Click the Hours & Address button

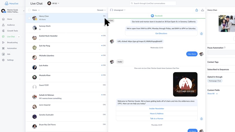tap(157, 114)
